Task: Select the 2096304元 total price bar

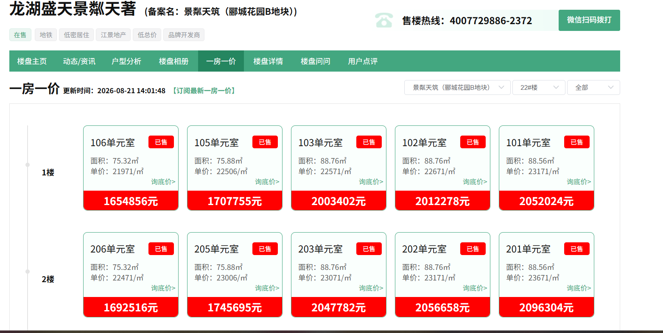Action: click(547, 307)
